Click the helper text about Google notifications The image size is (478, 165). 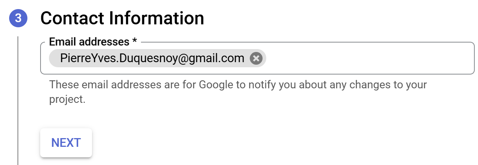coord(238,85)
